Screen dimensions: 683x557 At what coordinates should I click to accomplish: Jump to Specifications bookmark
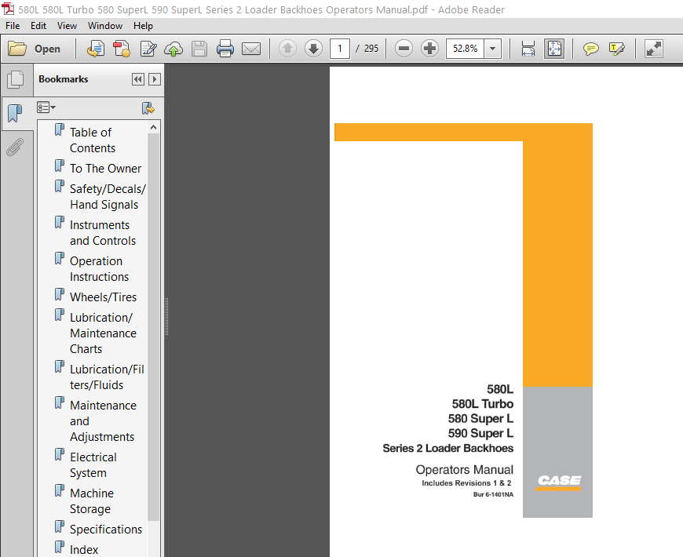click(x=106, y=529)
